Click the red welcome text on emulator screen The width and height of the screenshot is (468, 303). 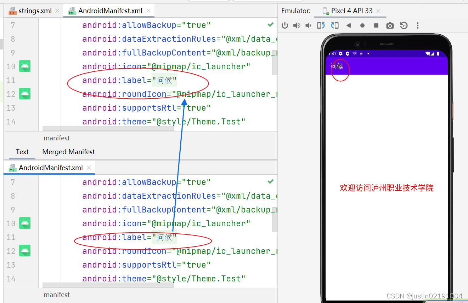[x=387, y=188]
